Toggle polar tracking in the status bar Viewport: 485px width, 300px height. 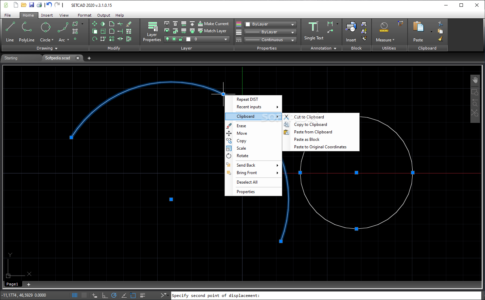(114, 295)
